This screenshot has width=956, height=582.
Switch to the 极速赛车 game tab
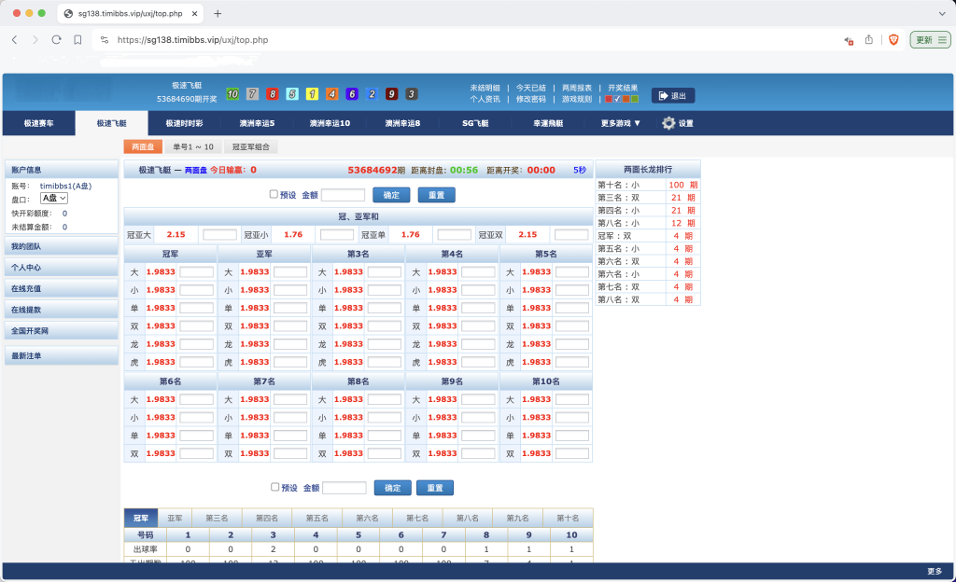38,123
